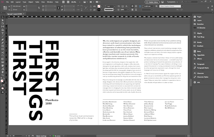Open the File menu
This screenshot has height=137, width=214.
[7, 2]
